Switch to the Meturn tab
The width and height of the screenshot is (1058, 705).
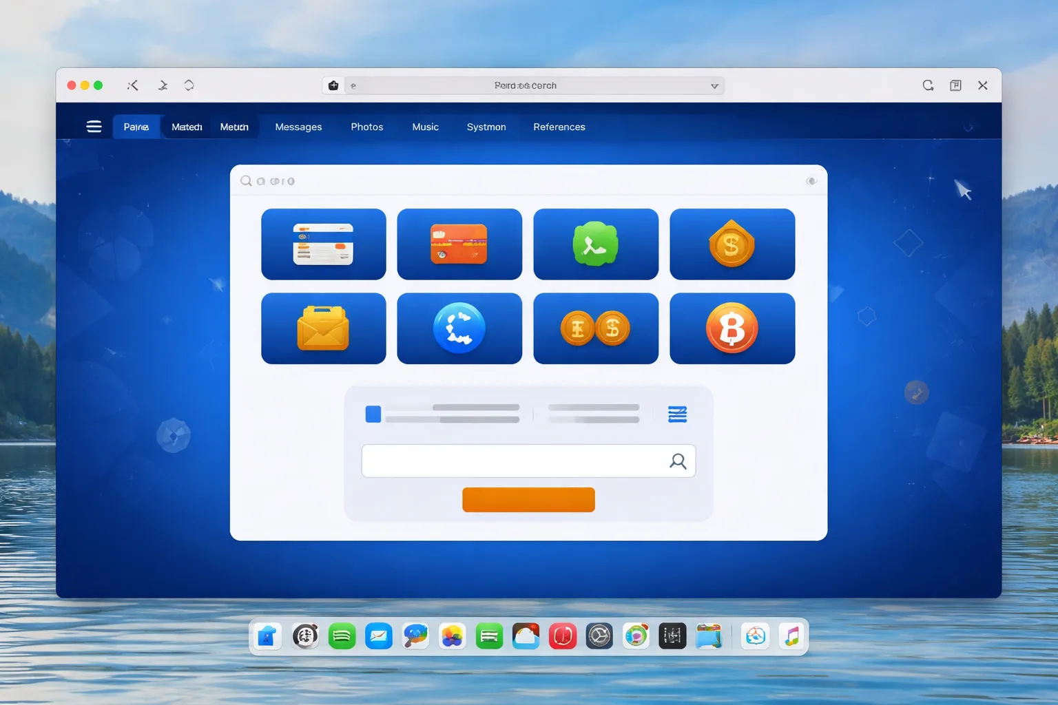234,127
